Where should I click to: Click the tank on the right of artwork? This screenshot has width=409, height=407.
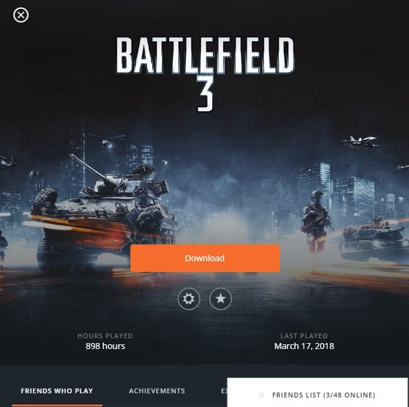[374, 240]
